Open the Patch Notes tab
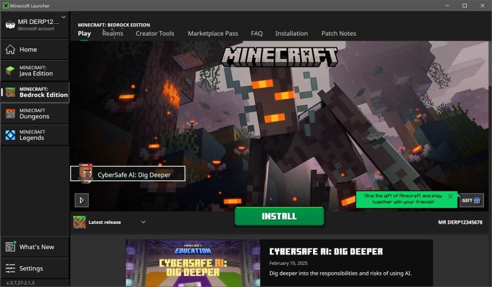Image resolution: width=492 pixels, height=287 pixels. click(339, 34)
